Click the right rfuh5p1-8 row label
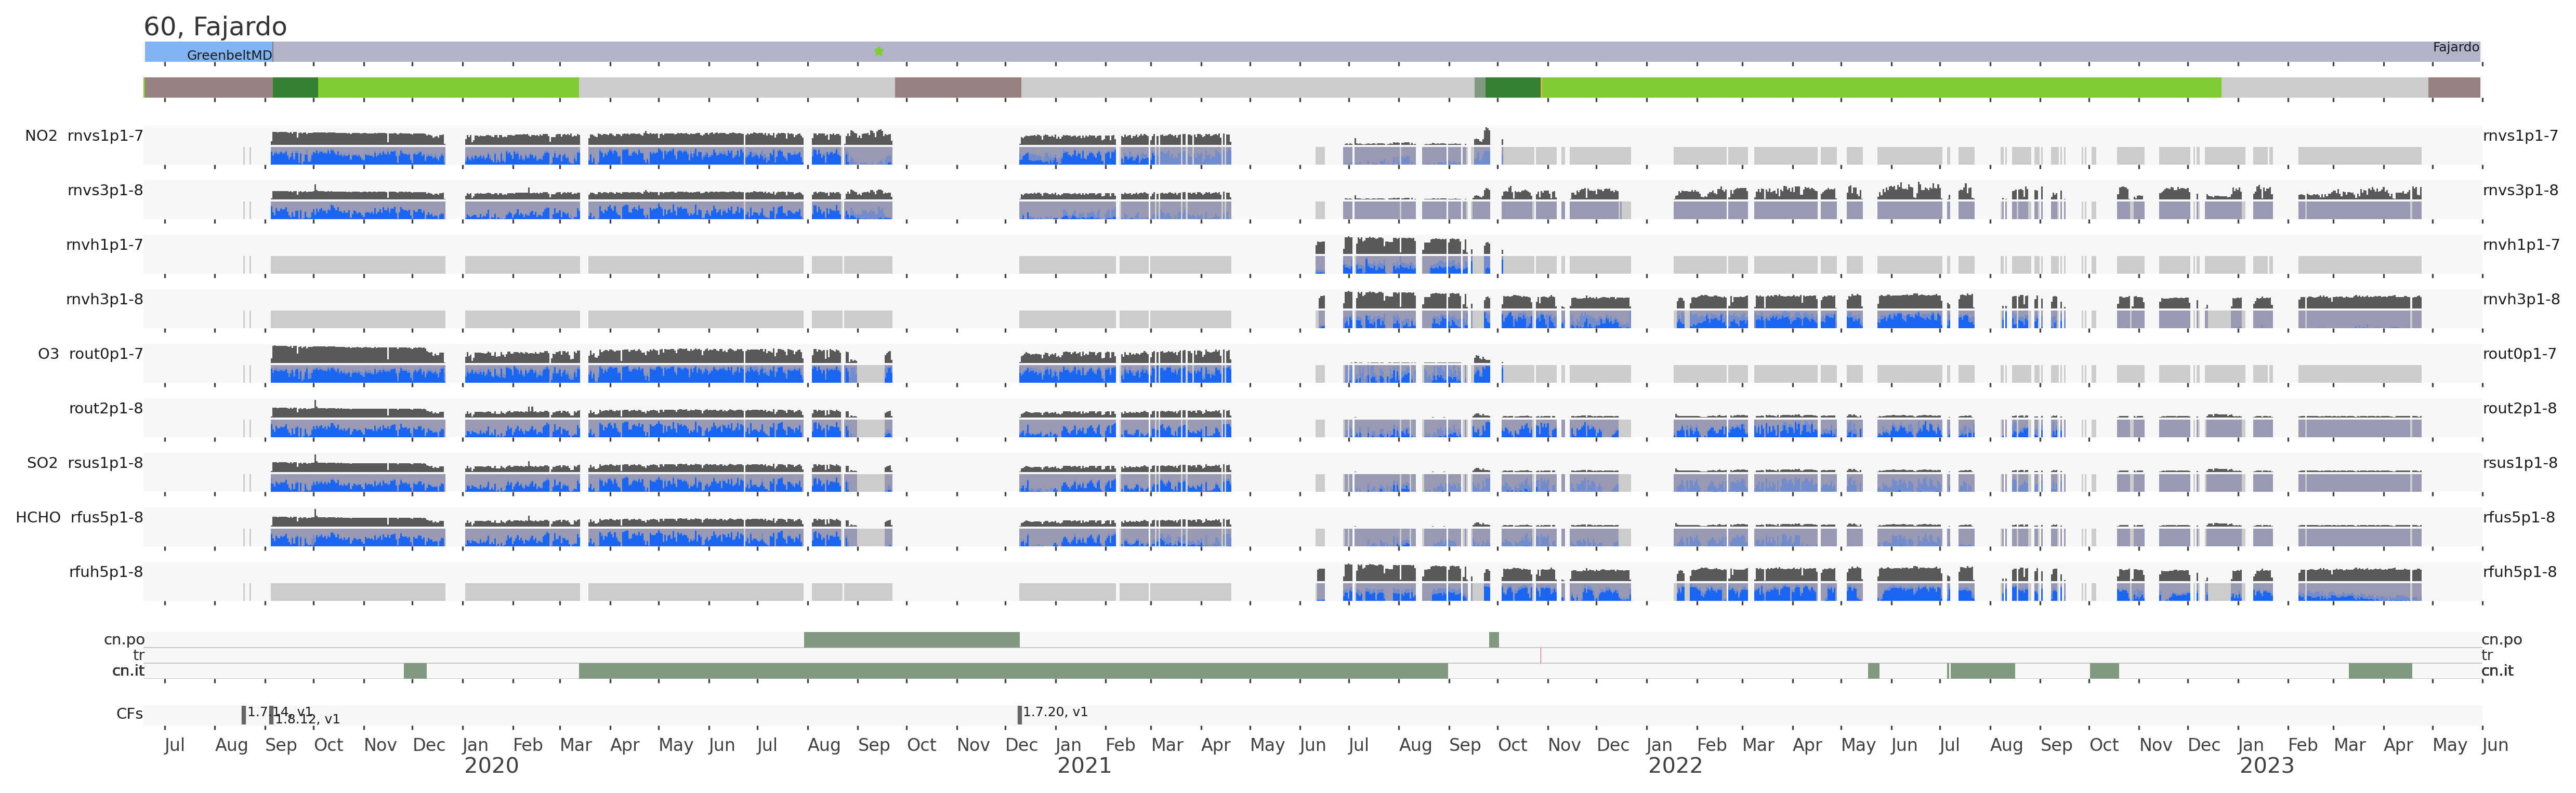The width and height of the screenshot is (2576, 793). click(2519, 572)
